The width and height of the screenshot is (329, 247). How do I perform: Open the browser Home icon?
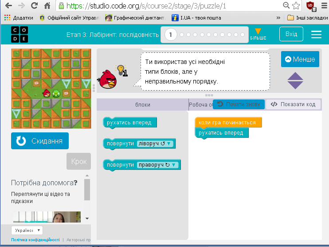click(x=47, y=6)
